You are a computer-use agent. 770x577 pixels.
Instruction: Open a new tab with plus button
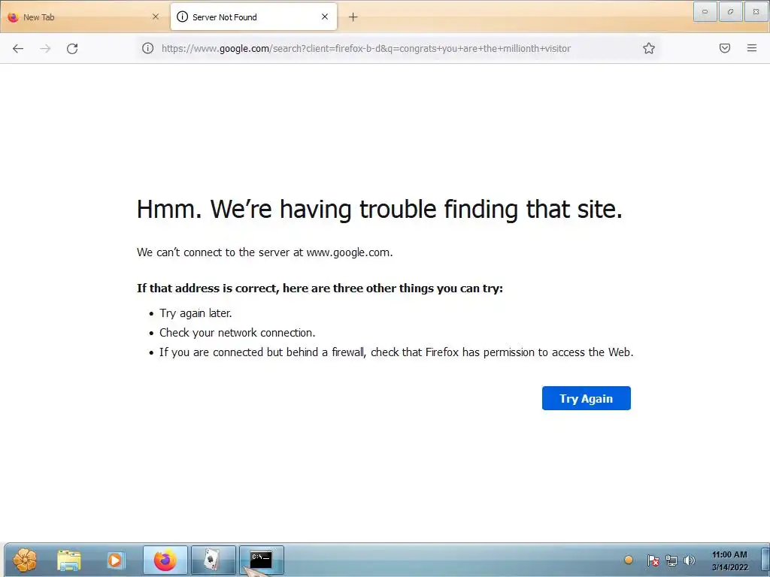click(x=353, y=17)
